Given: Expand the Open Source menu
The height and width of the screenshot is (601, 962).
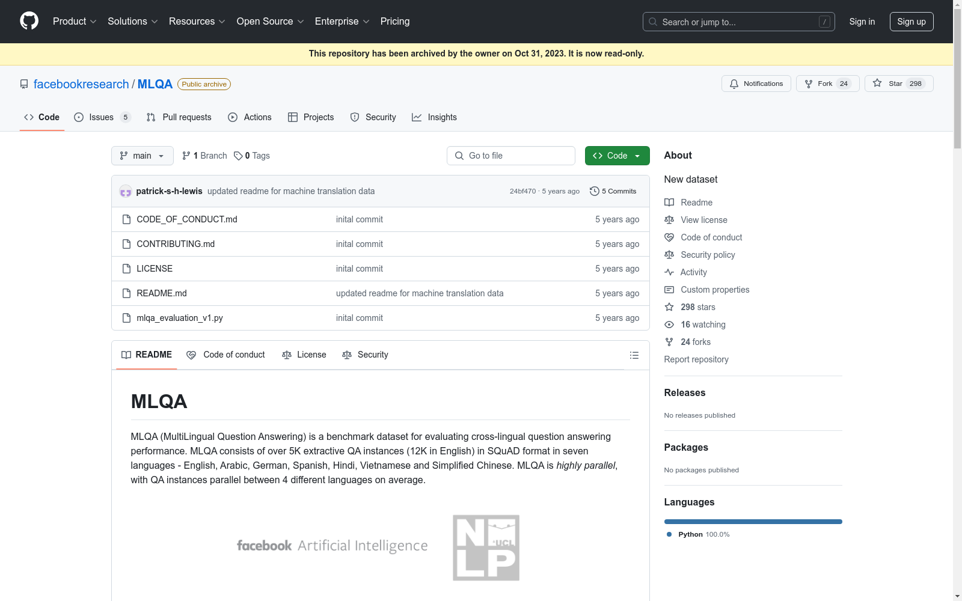Looking at the screenshot, I should tap(271, 22).
